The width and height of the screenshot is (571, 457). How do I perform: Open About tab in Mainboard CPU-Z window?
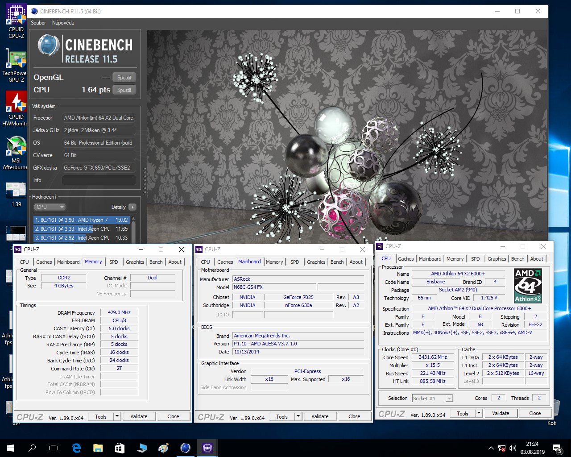pos(356,262)
